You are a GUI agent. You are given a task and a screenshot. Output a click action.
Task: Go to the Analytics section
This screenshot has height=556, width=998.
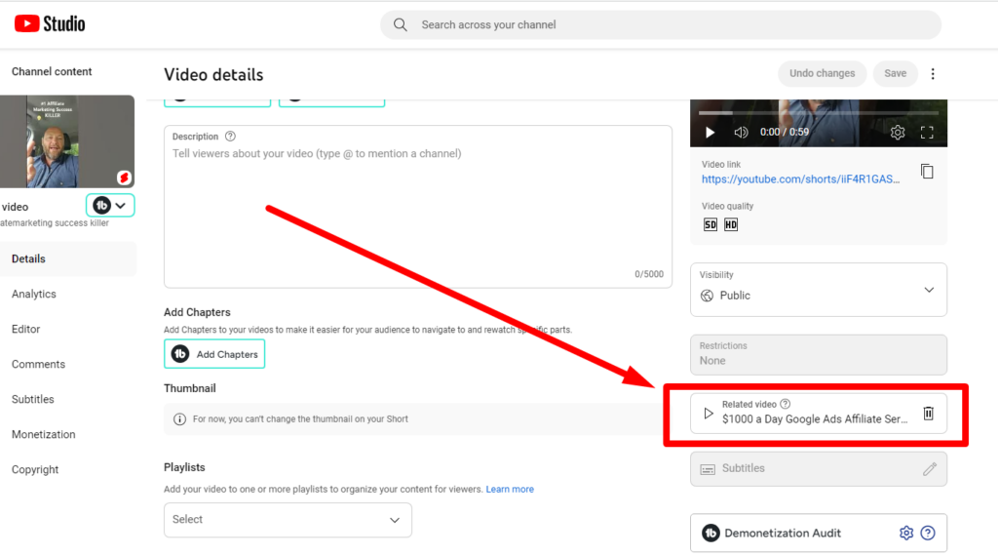(x=34, y=294)
